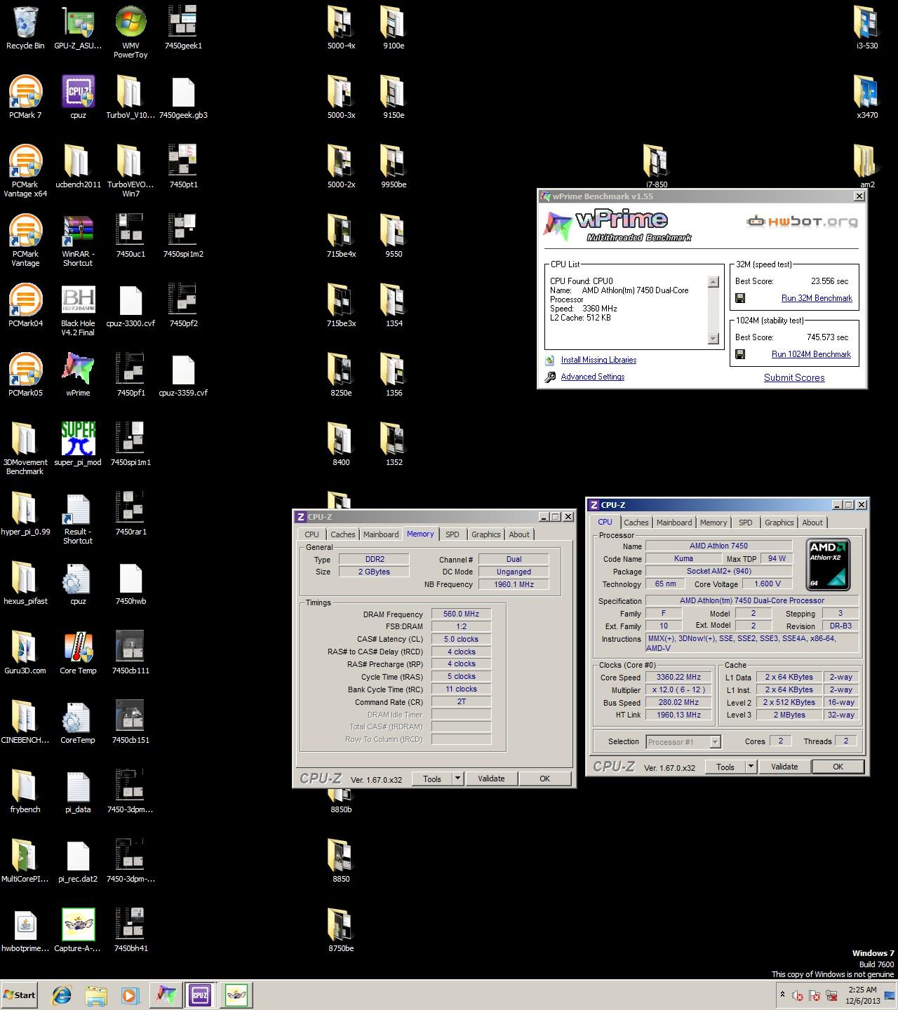898x1010 pixels.
Task: Open the PCMark Vantage x64 shortcut
Action: 25,170
